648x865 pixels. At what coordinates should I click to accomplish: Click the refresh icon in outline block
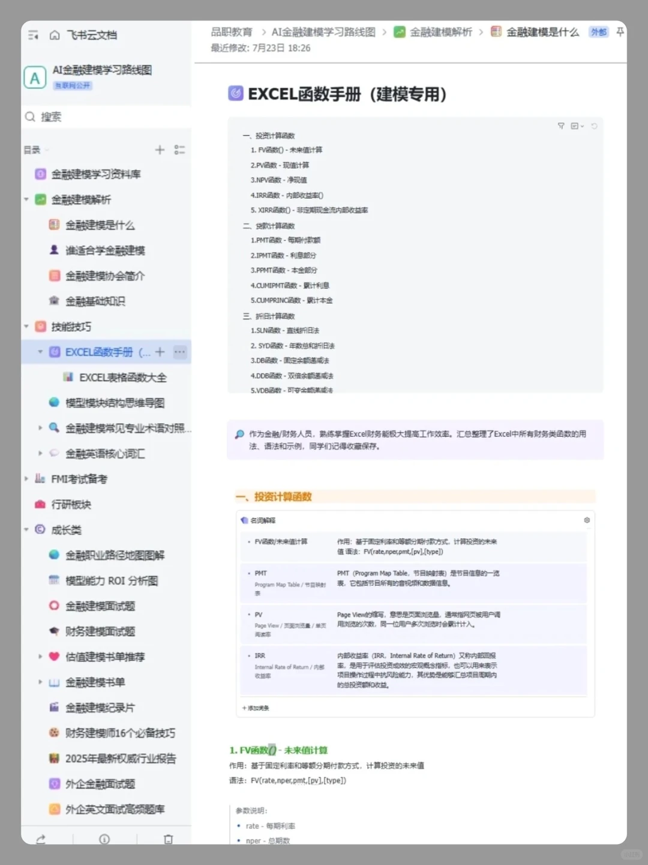[594, 126]
